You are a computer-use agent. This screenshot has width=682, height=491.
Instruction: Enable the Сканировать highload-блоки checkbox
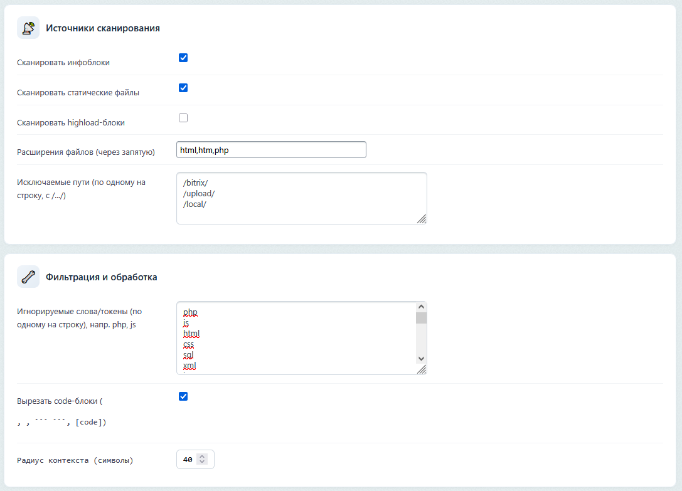pyautogui.click(x=183, y=118)
